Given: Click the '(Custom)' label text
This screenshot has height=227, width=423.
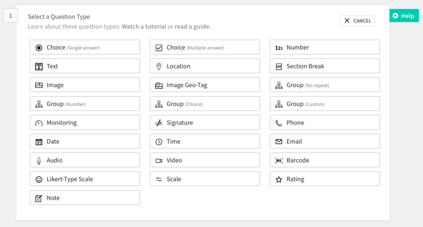Looking at the screenshot, I should (x=315, y=104).
